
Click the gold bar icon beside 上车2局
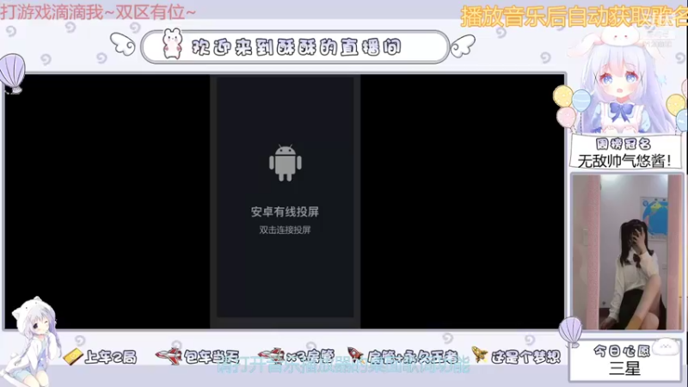[x=73, y=356]
